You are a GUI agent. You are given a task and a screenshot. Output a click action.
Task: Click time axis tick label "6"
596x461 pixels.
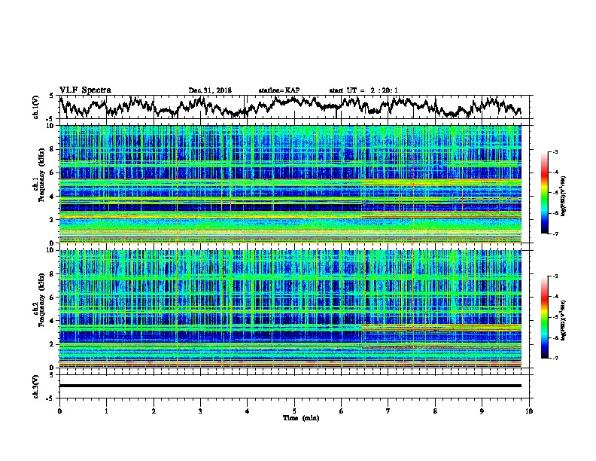point(342,411)
